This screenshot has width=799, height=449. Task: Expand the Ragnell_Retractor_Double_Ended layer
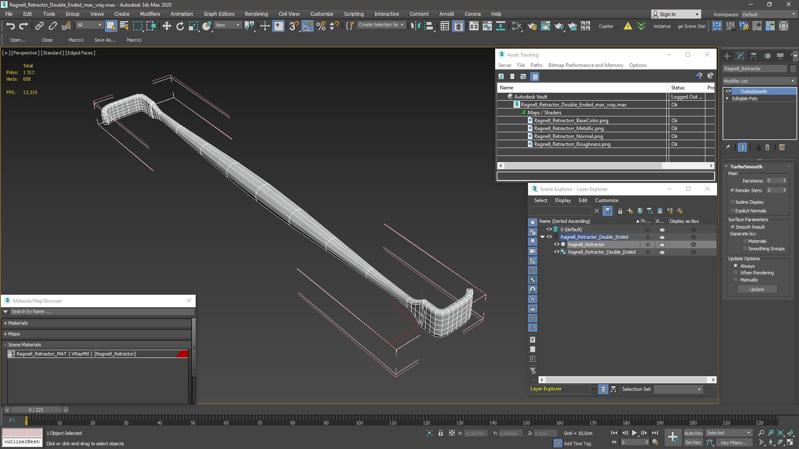pyautogui.click(x=542, y=236)
